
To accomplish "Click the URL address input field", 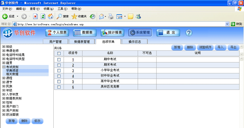I will (120, 24).
